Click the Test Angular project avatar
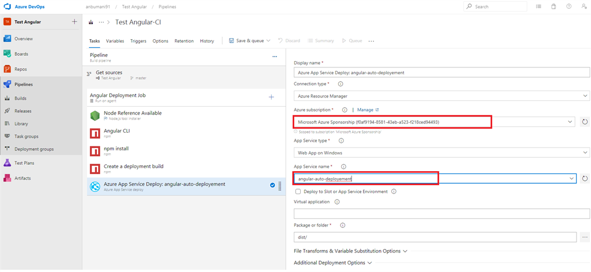This screenshot has height=272, width=591. point(7,22)
